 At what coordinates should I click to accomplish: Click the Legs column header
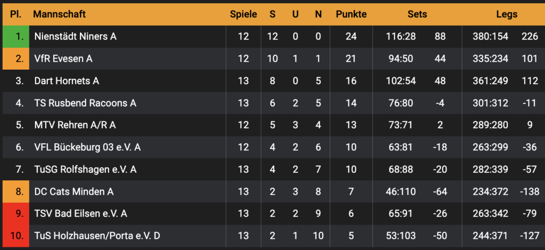pos(506,14)
